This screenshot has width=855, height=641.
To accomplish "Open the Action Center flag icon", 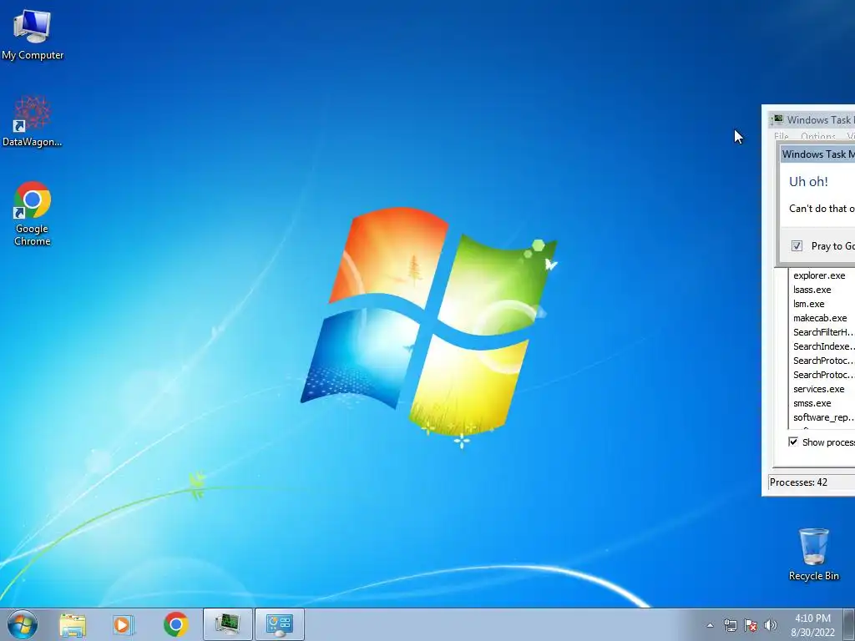I will [751, 625].
